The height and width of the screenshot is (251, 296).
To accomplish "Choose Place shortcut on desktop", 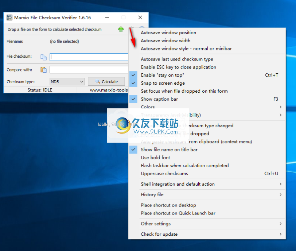I will [207, 205].
